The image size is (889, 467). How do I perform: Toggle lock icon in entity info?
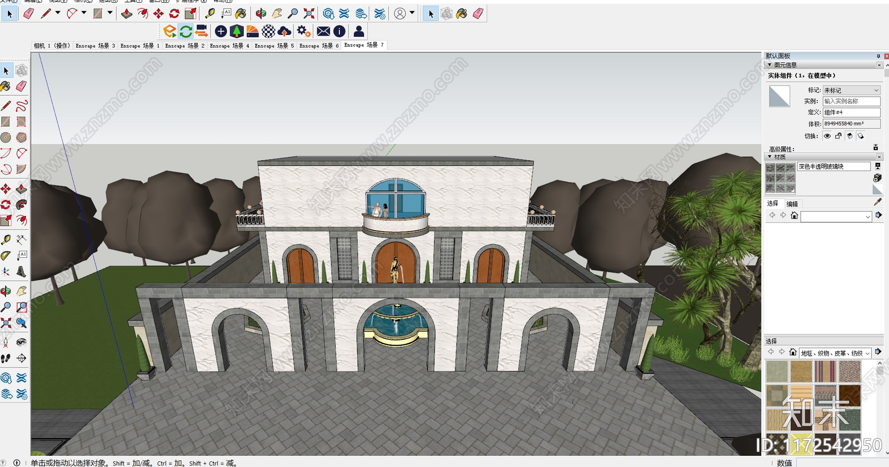tap(838, 136)
